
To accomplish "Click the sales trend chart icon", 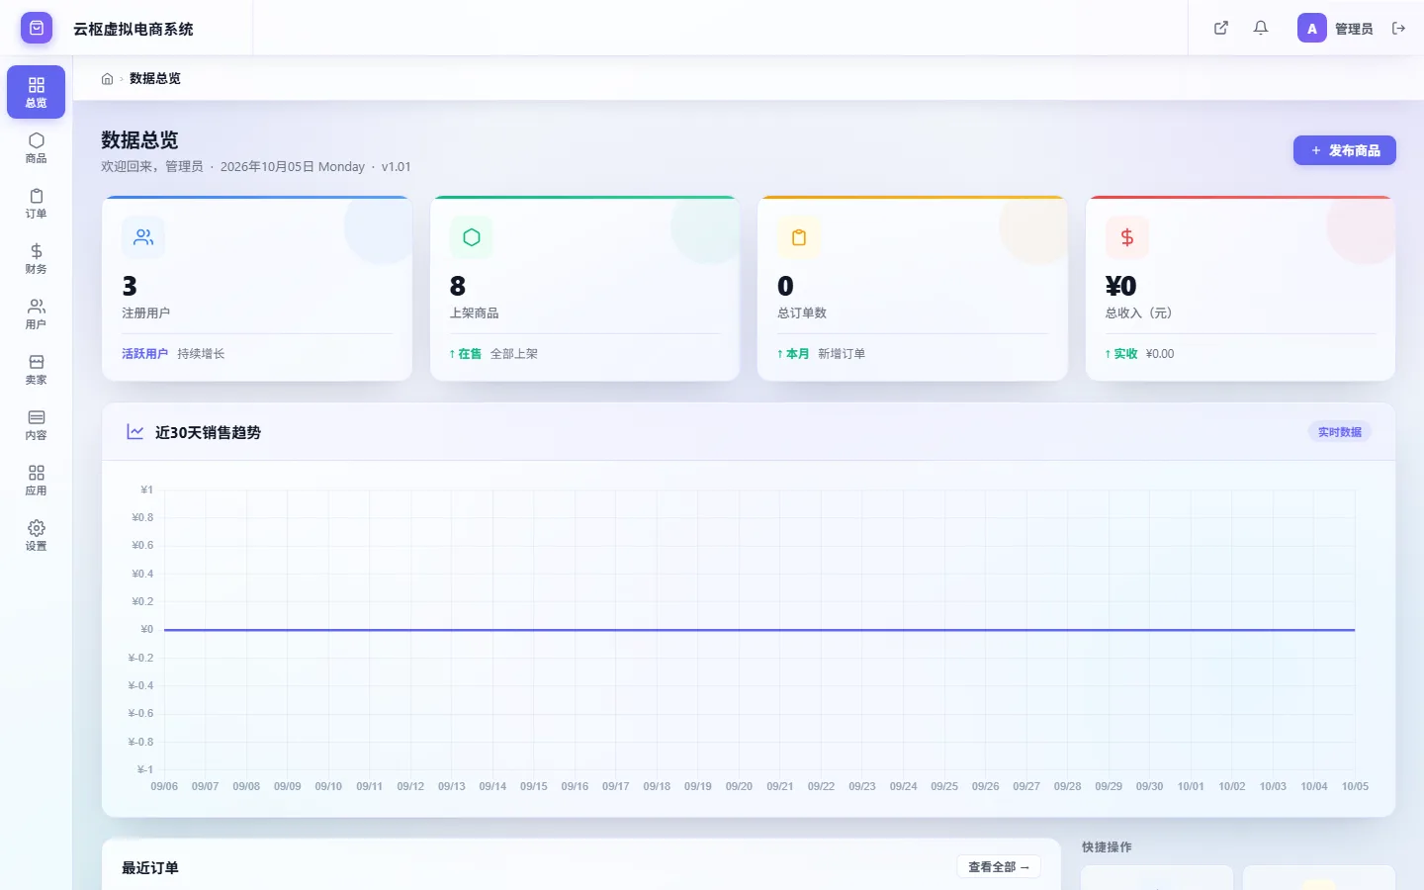I will pyautogui.click(x=135, y=432).
